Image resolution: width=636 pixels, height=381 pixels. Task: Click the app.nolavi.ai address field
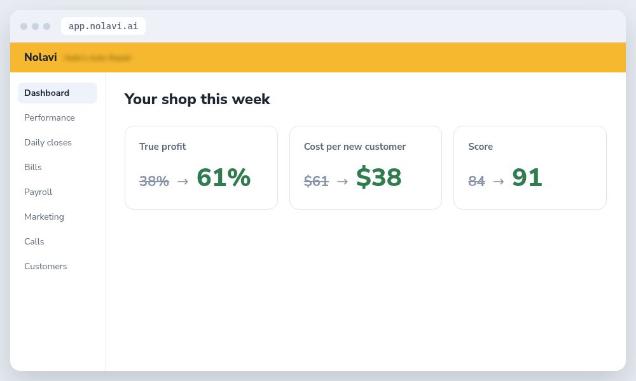(x=103, y=26)
